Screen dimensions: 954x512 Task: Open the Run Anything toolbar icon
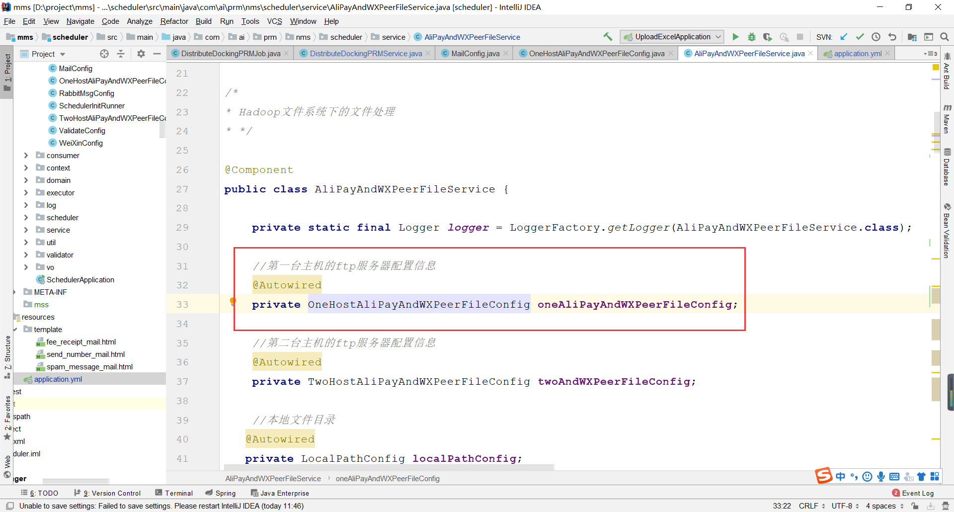929,37
